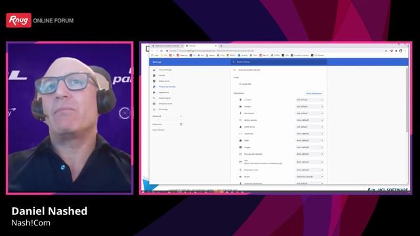Click the Sound speaker icon
The height and width of the screenshot is (236, 420).
[x=240, y=176]
